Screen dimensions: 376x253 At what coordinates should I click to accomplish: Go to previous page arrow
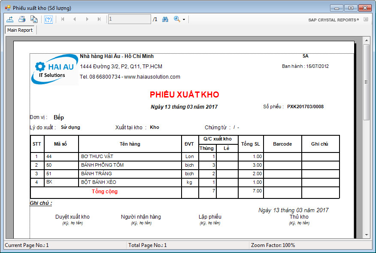point(75,19)
